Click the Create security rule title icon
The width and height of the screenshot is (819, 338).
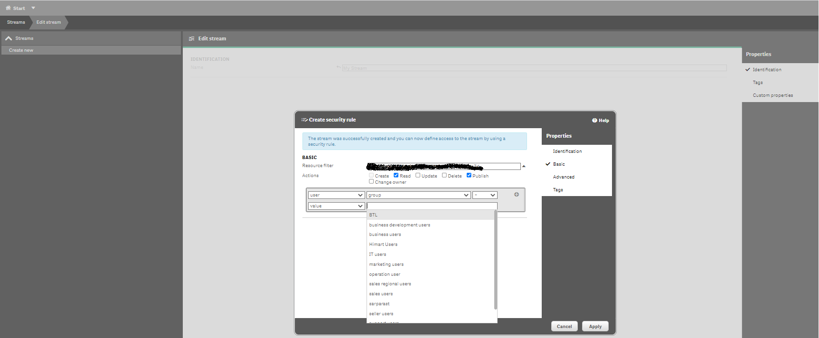click(304, 120)
